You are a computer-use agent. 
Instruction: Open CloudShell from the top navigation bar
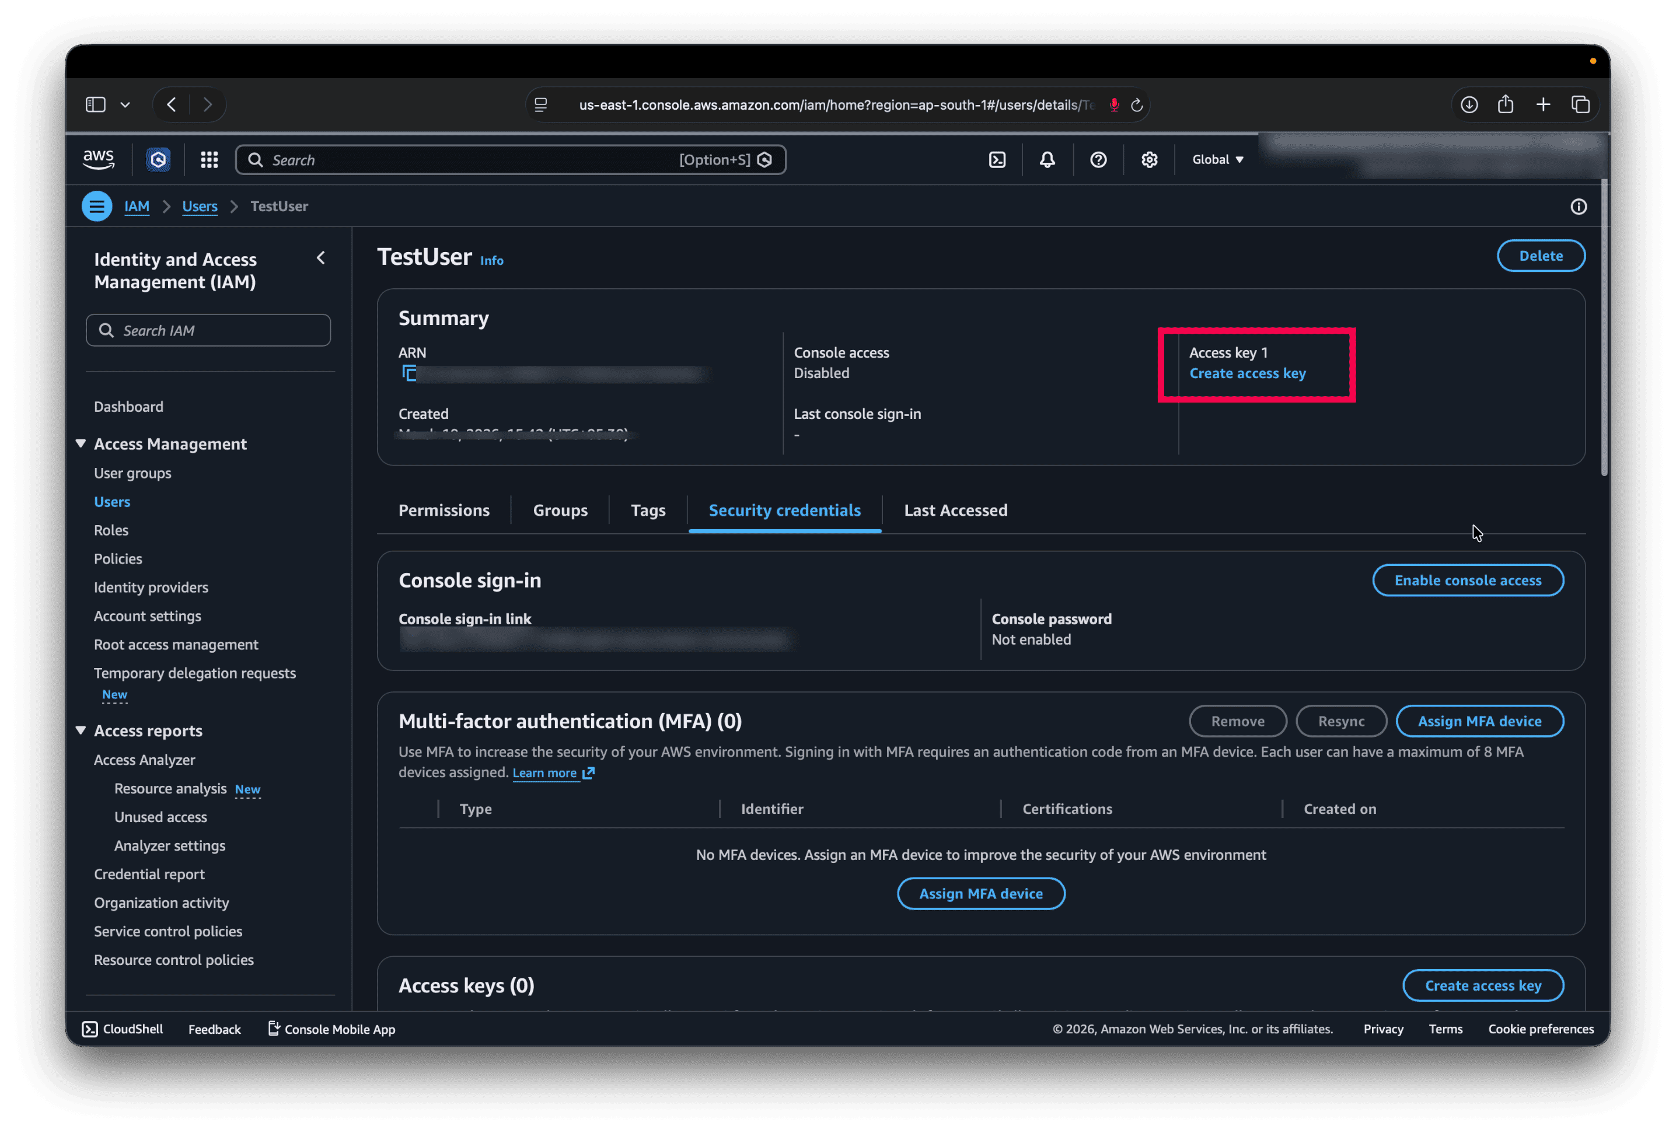pyautogui.click(x=997, y=160)
